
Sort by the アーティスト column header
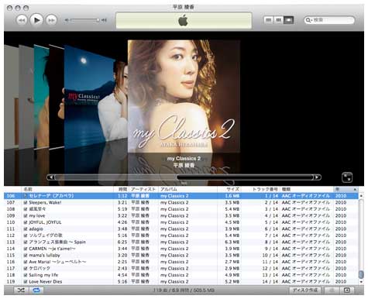click(x=143, y=189)
